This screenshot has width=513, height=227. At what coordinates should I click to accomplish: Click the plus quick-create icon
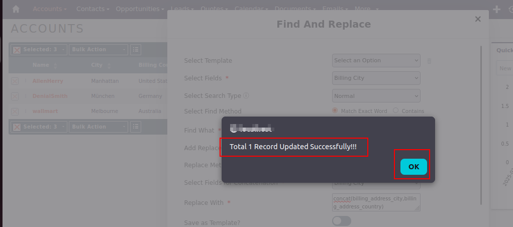(x=496, y=9)
